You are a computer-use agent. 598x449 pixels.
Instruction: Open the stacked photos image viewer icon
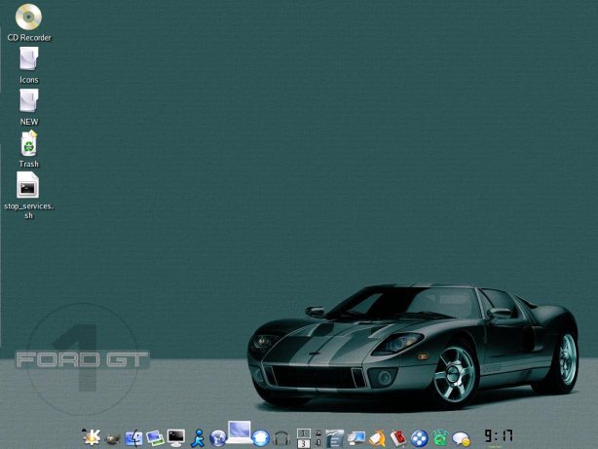point(155,438)
